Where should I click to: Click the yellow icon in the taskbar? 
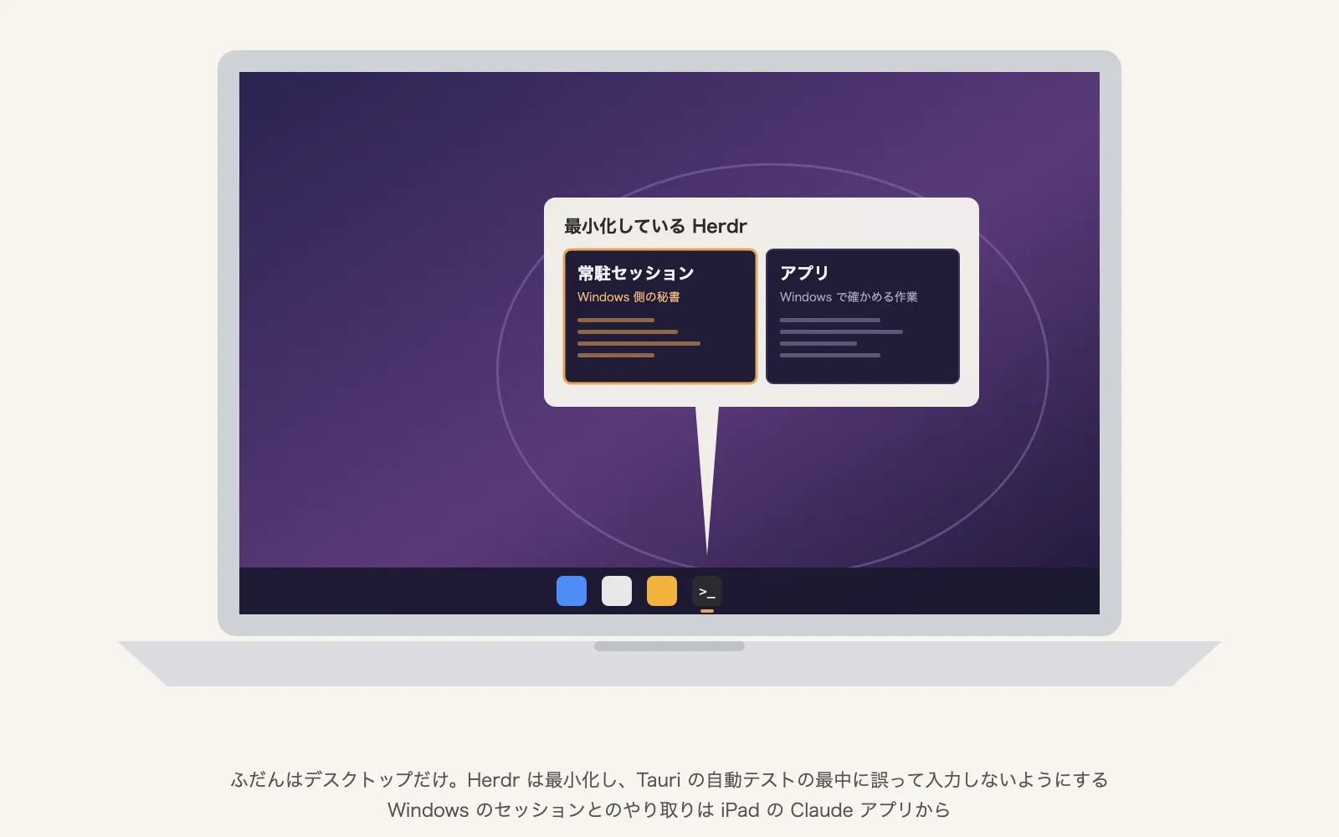(x=662, y=591)
